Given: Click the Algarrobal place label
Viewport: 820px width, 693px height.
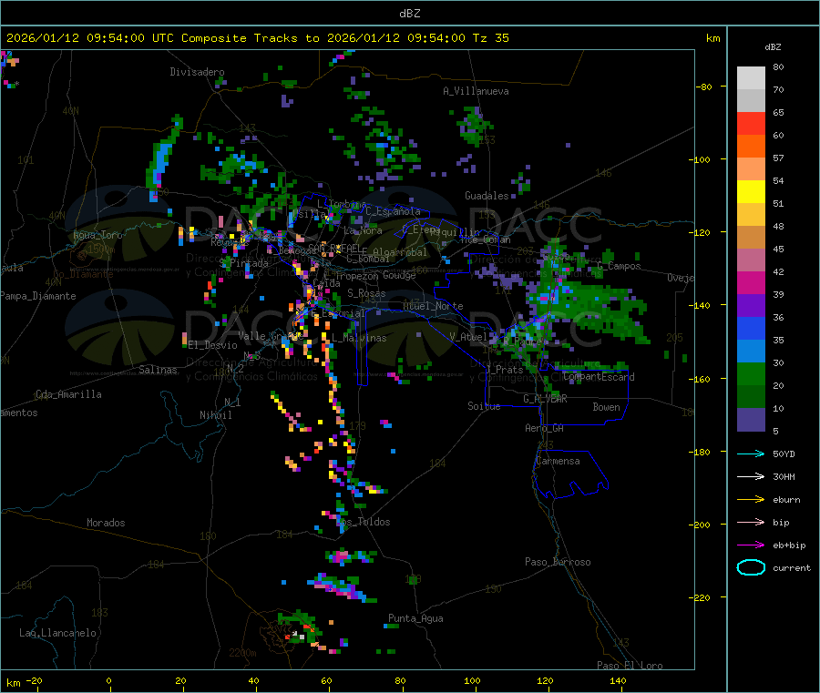Looking at the screenshot, I should pos(400,252).
